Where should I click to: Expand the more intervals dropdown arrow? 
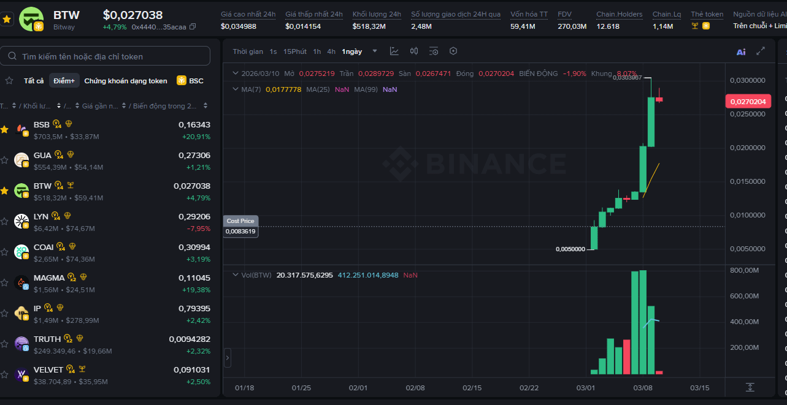[375, 51]
